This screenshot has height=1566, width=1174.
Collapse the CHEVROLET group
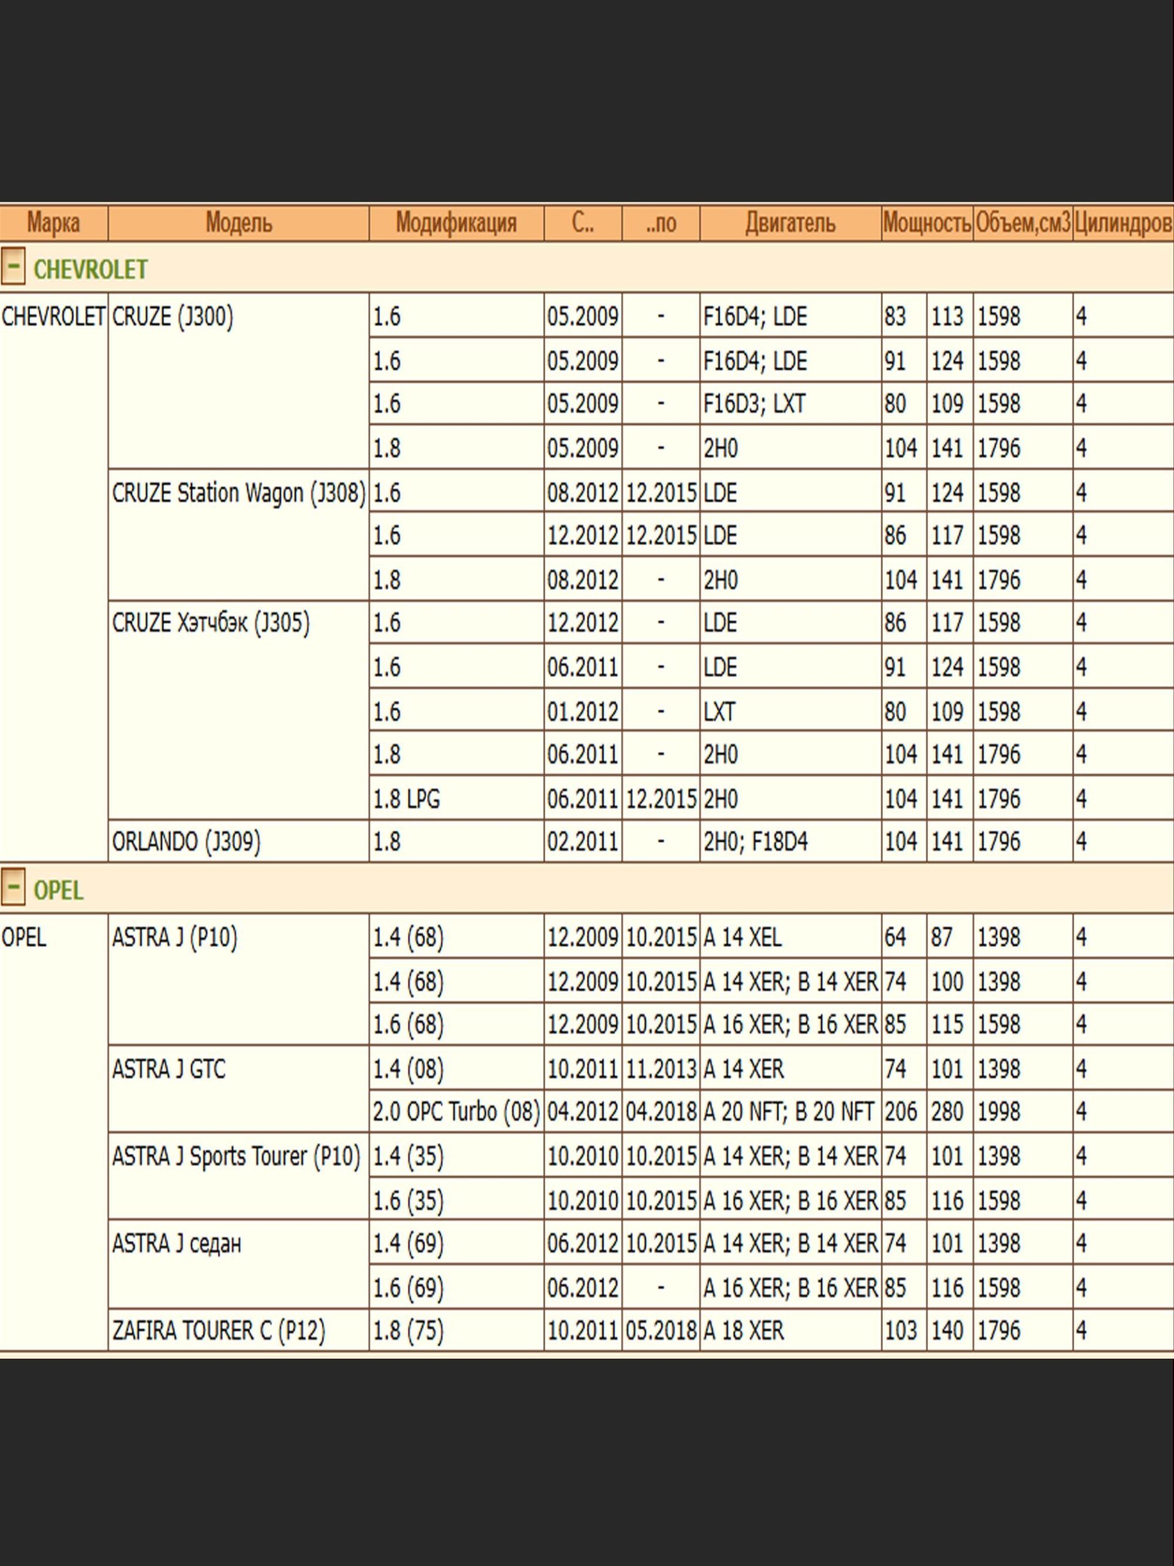[x=13, y=267]
